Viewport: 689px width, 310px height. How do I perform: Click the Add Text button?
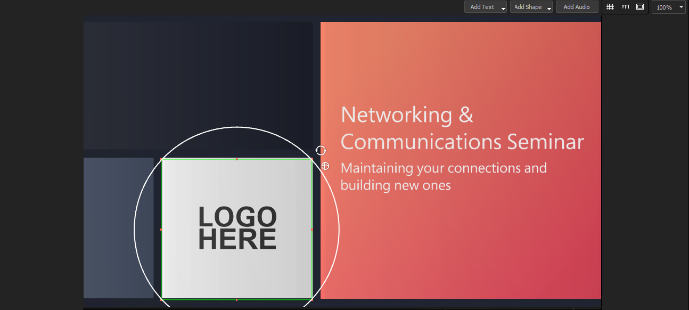coord(482,7)
